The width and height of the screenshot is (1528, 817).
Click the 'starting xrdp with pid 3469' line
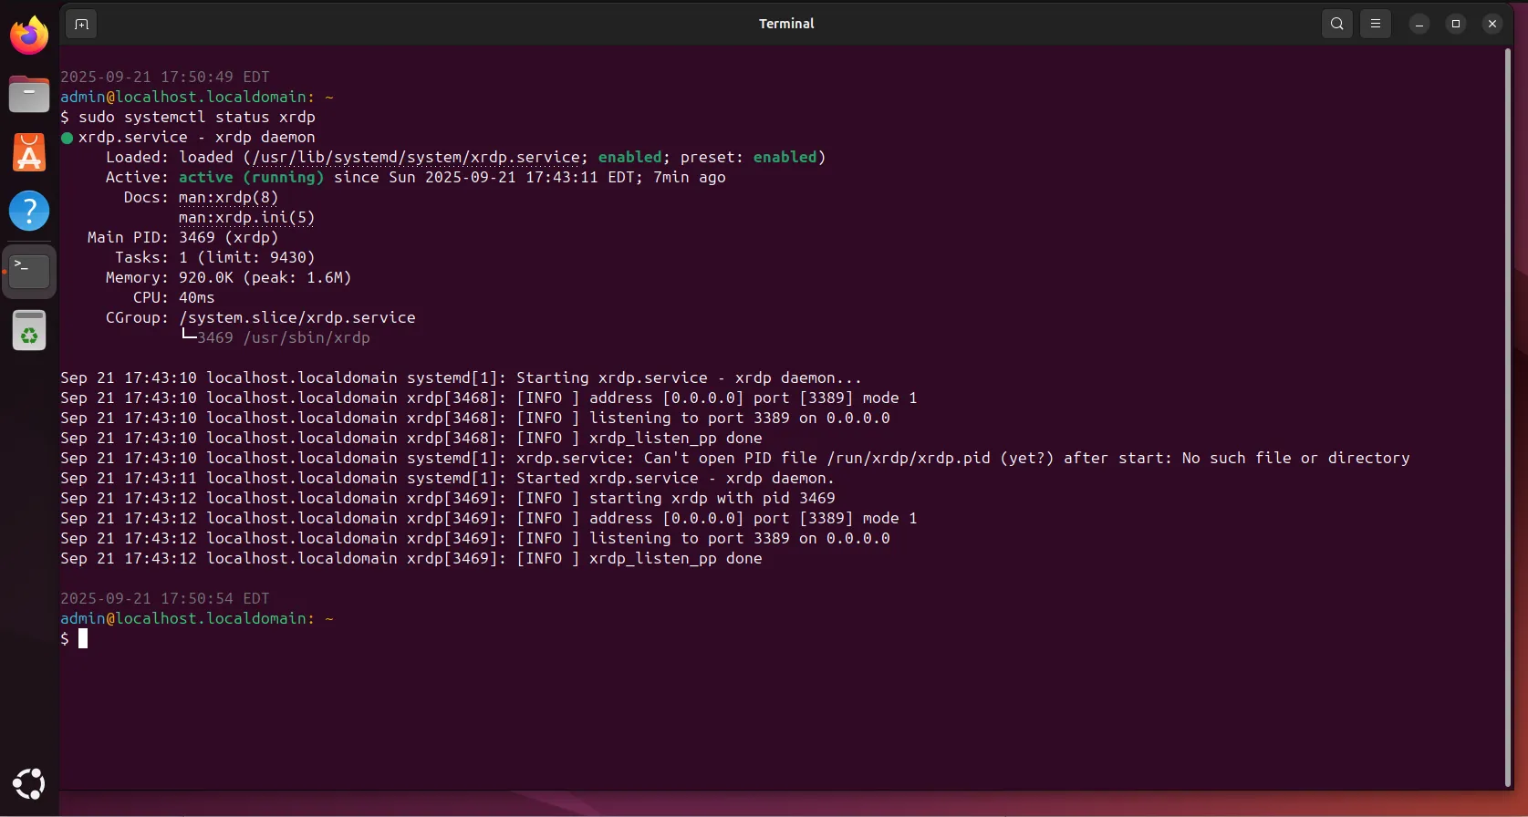pyautogui.click(x=448, y=498)
